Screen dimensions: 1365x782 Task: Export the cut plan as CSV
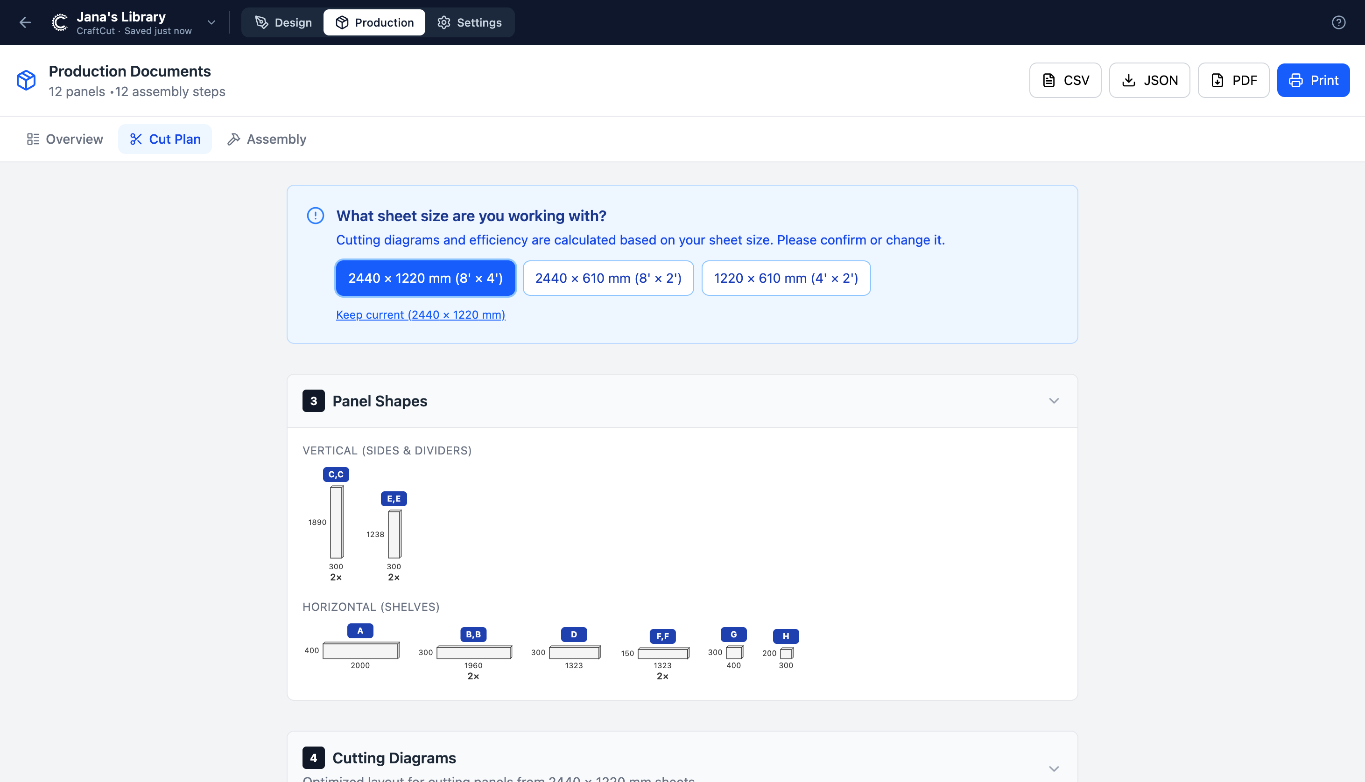pos(1065,79)
